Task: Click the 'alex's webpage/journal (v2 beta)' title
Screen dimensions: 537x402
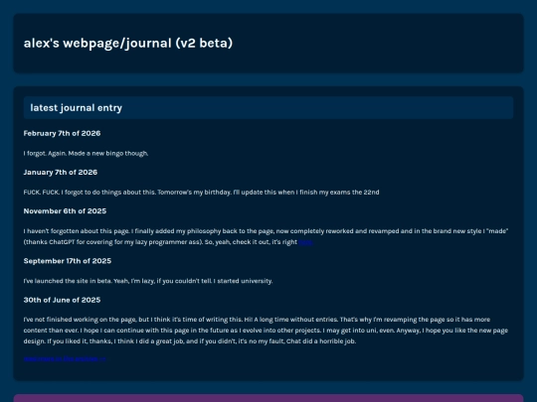Action: (x=128, y=44)
